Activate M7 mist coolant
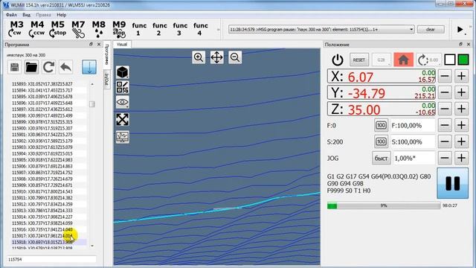The width and height of the screenshot is (476, 268). pos(78,29)
